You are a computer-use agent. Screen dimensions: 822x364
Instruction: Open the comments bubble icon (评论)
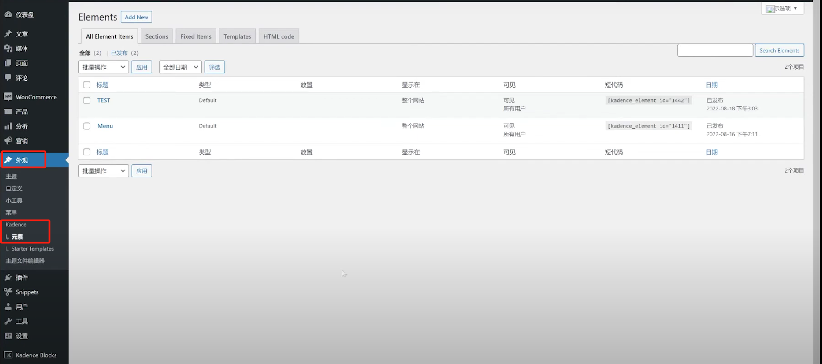pyautogui.click(x=8, y=78)
